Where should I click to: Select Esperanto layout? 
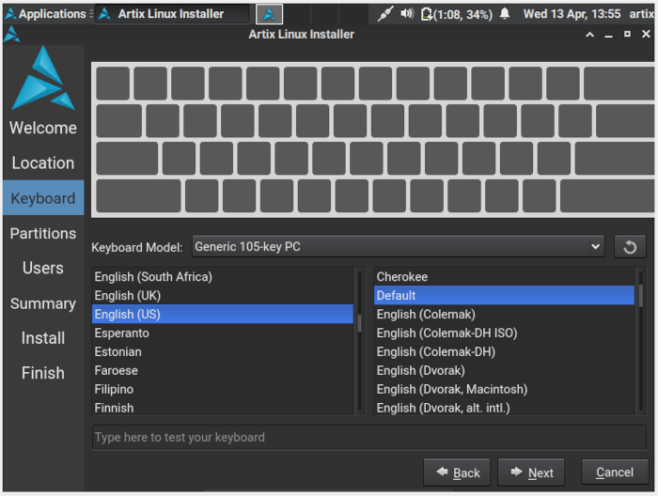tap(223, 333)
